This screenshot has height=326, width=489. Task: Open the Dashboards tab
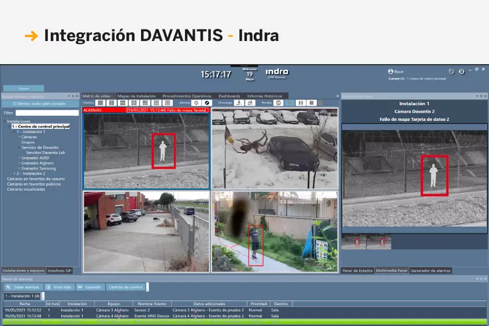(229, 96)
